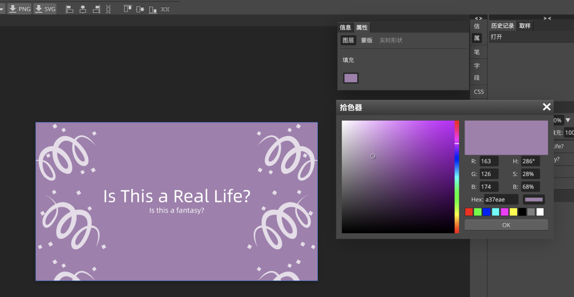574x297 pixels.
Task: Click the R value field
Action: [489, 162]
